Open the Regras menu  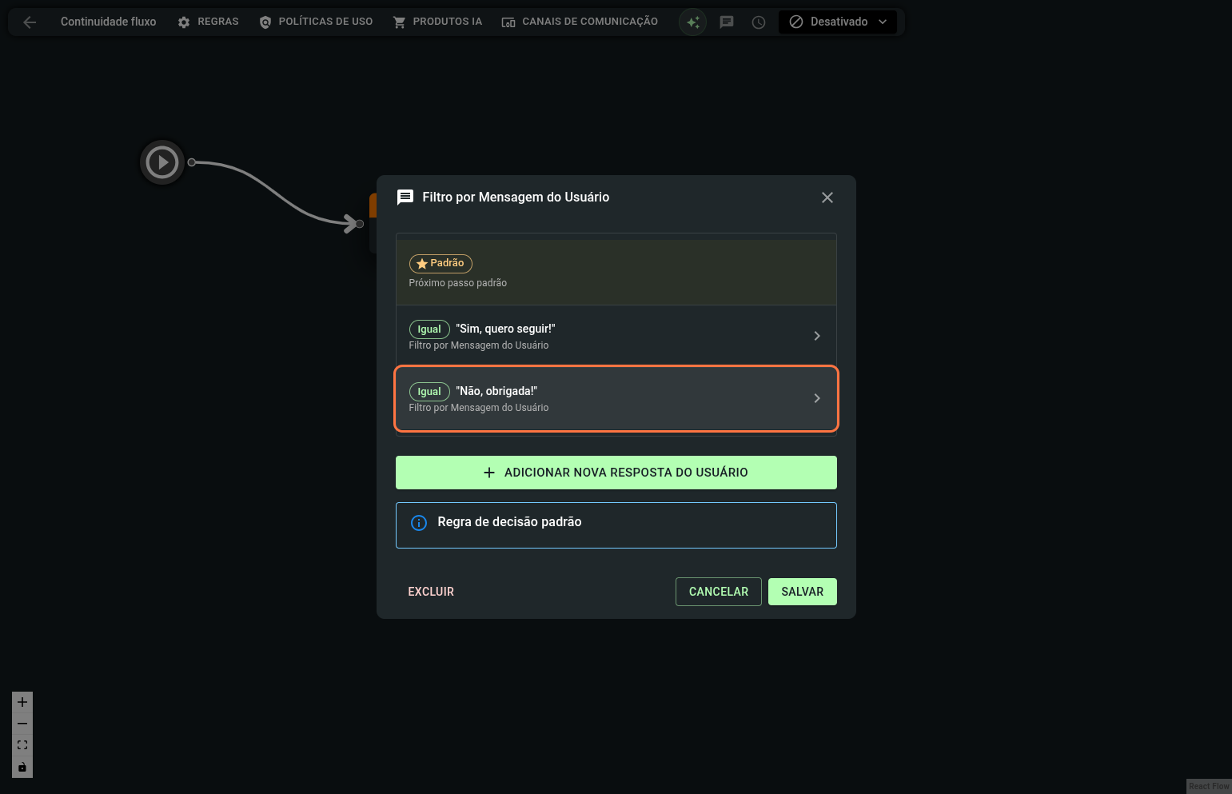pos(208,22)
